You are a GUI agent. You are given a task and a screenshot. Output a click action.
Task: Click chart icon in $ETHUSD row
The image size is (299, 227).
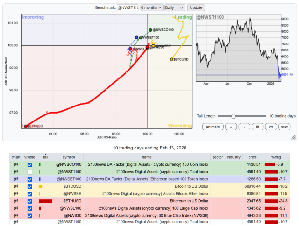[x=15, y=201]
